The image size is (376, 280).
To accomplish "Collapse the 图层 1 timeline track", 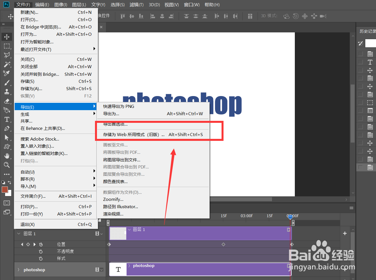I will point(19,234).
